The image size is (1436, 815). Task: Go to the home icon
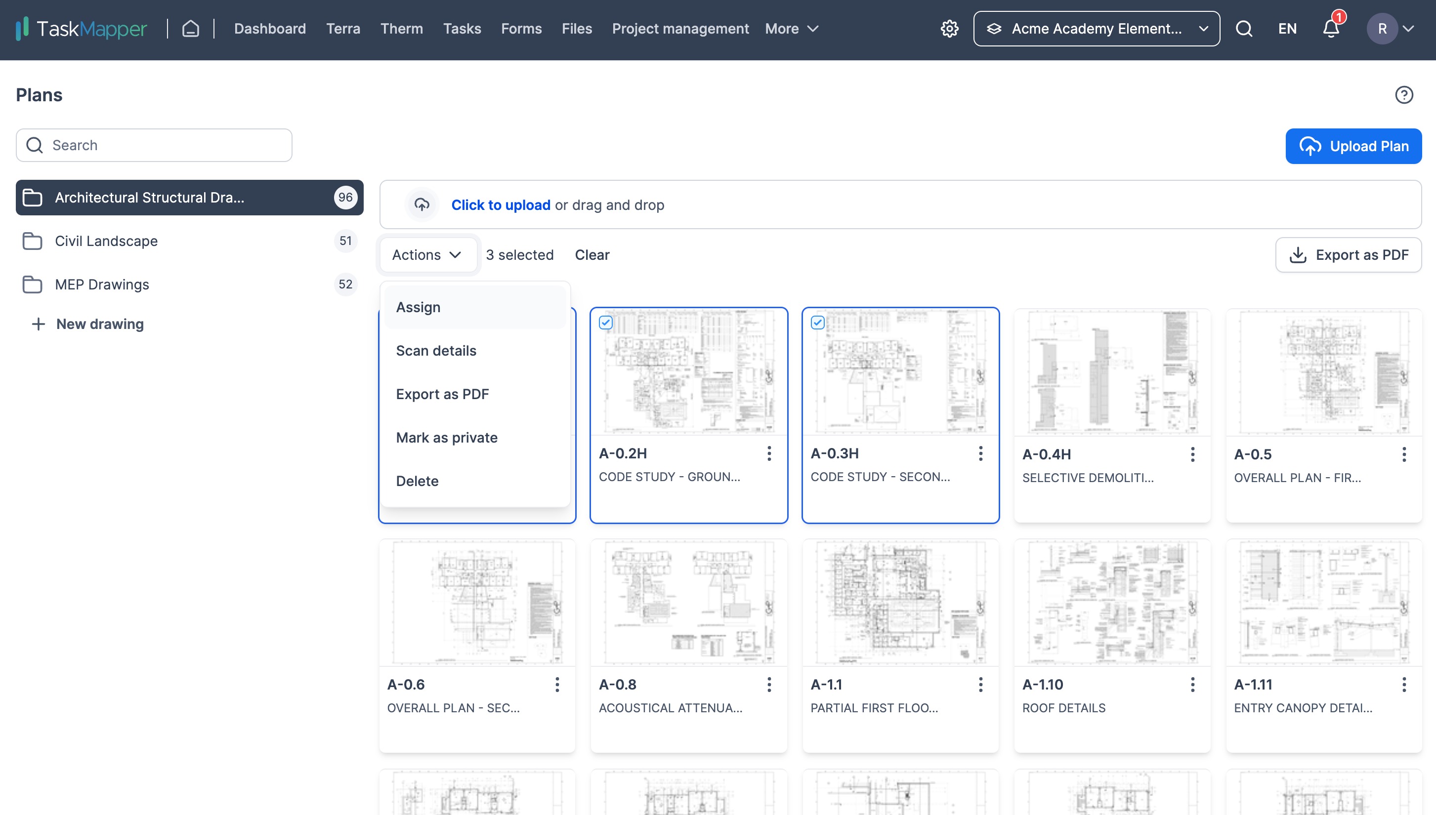190,29
